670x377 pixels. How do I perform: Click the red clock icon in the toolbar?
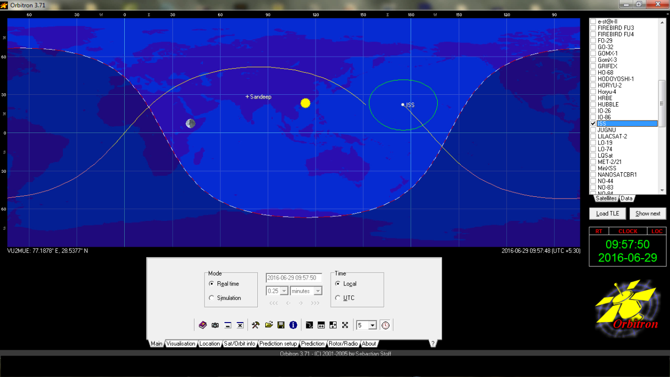click(386, 325)
